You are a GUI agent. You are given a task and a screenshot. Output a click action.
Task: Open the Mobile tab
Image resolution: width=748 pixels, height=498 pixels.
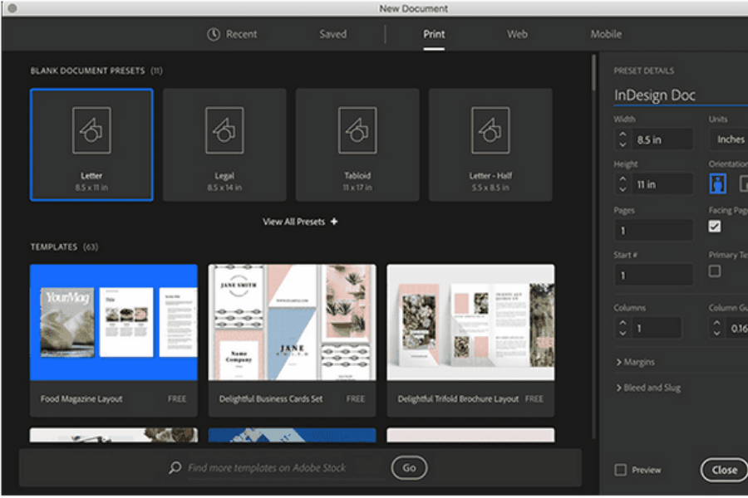606,34
